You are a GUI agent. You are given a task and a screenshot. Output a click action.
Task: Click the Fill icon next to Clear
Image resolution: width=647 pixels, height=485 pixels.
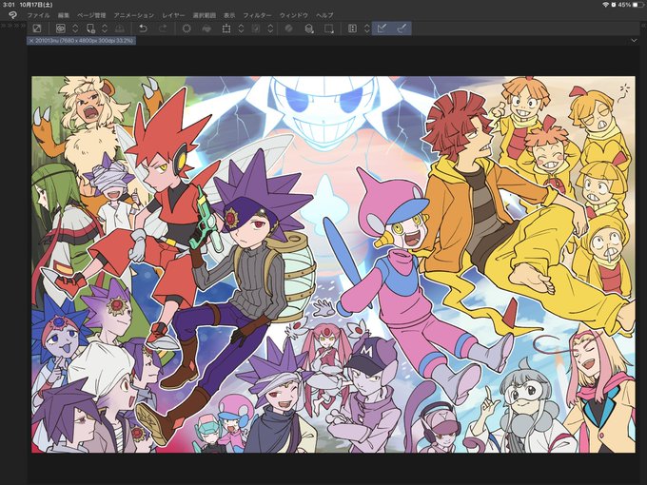pos(206,29)
